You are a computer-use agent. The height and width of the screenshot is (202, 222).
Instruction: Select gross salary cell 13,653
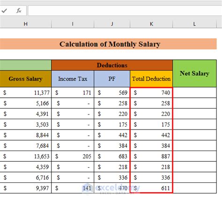click(x=26, y=156)
